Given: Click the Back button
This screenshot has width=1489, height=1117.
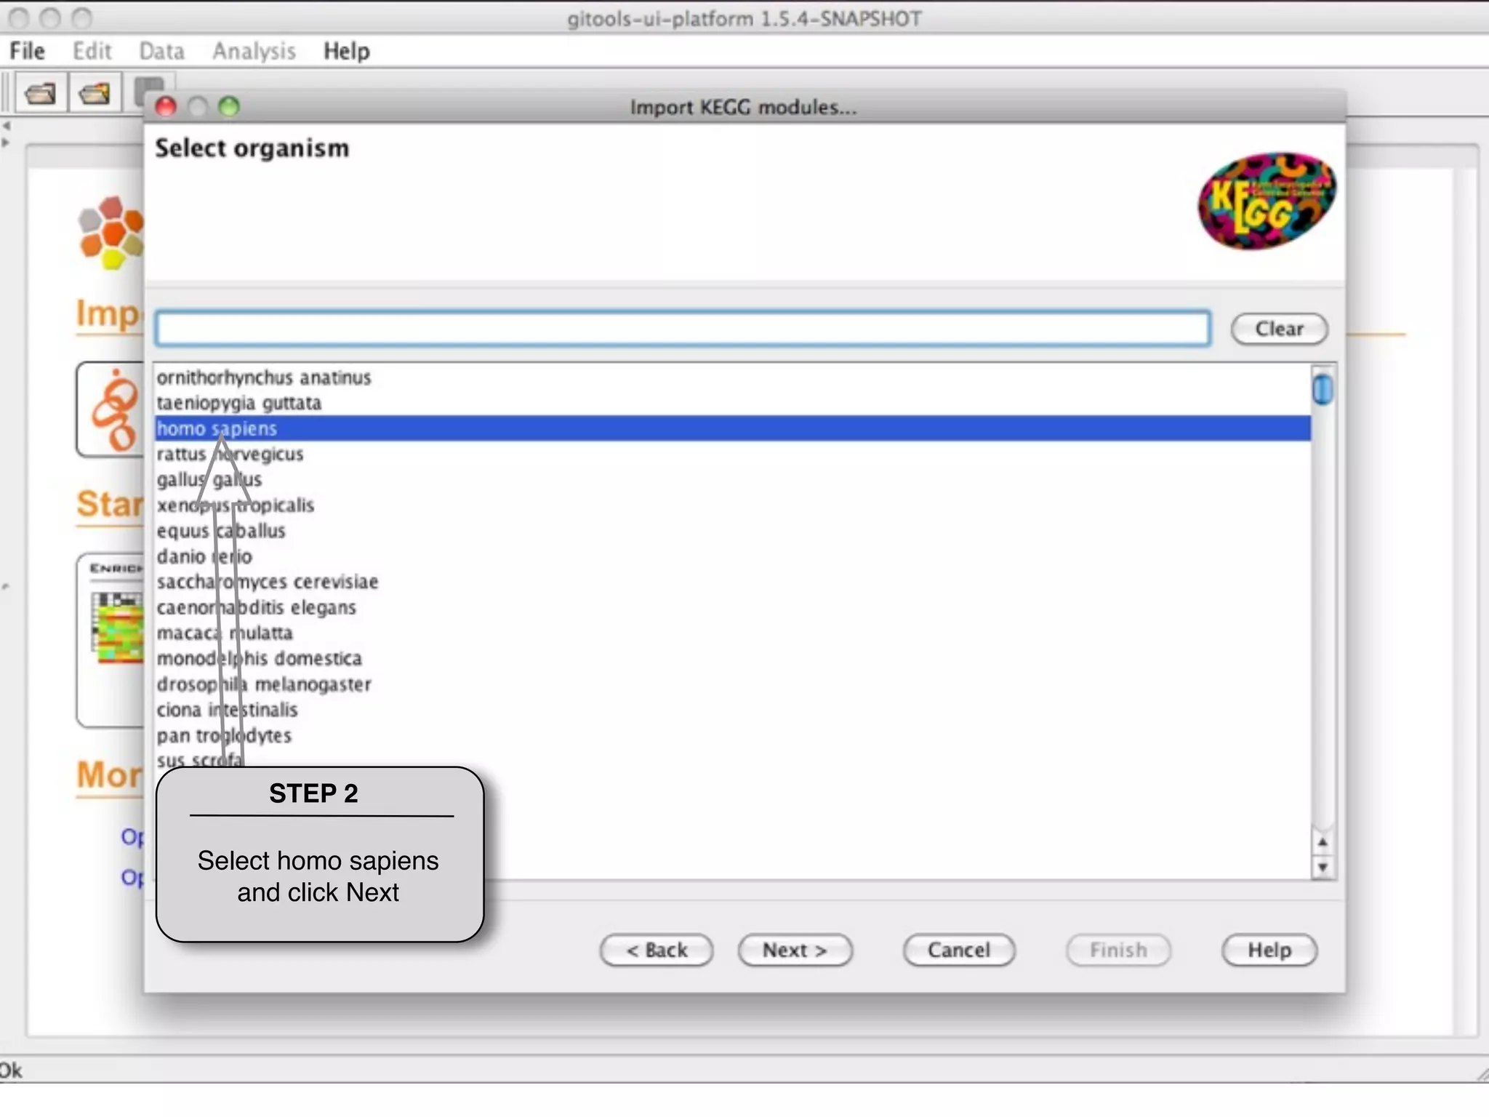Looking at the screenshot, I should (657, 950).
